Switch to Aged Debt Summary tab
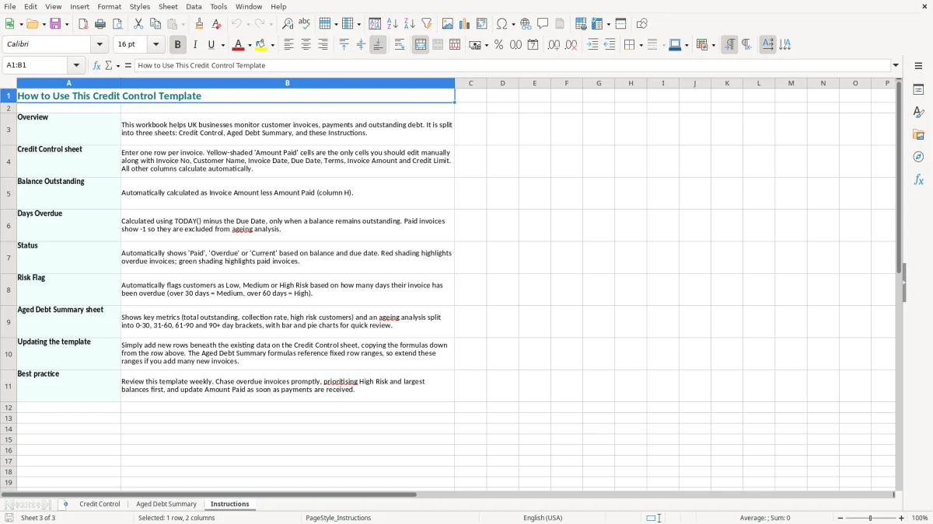Viewport: 933px width, 524px height. click(x=166, y=504)
